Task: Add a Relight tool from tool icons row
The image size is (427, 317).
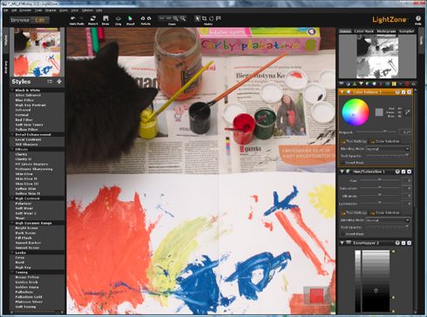Action: (x=349, y=84)
